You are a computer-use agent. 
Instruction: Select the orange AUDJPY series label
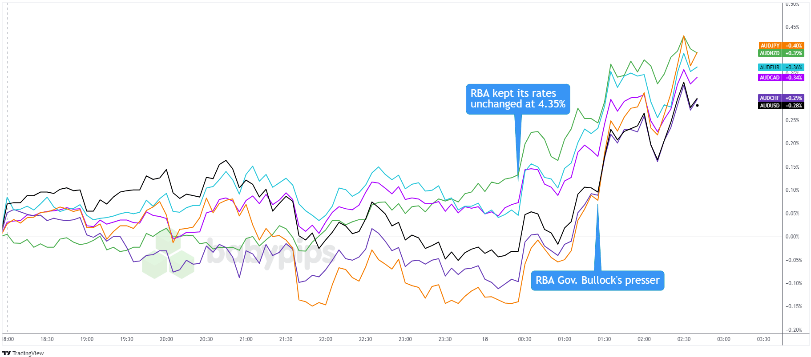coord(770,46)
